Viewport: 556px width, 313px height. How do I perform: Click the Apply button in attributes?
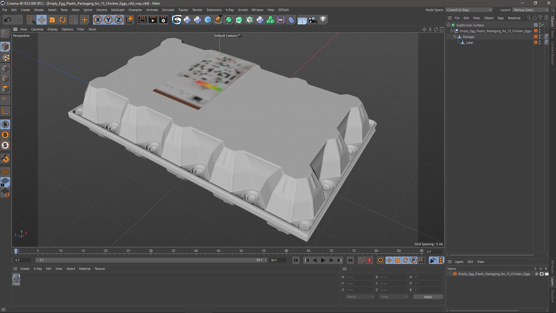coord(428,296)
